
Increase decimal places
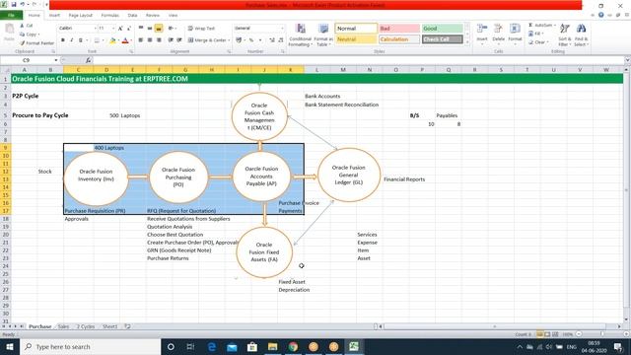pos(272,40)
